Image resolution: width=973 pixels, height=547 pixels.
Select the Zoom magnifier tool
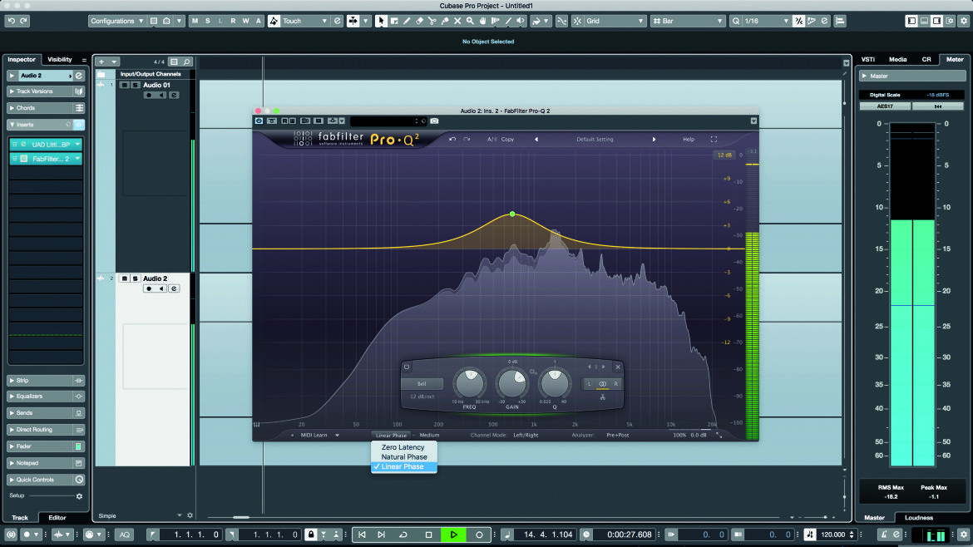470,21
